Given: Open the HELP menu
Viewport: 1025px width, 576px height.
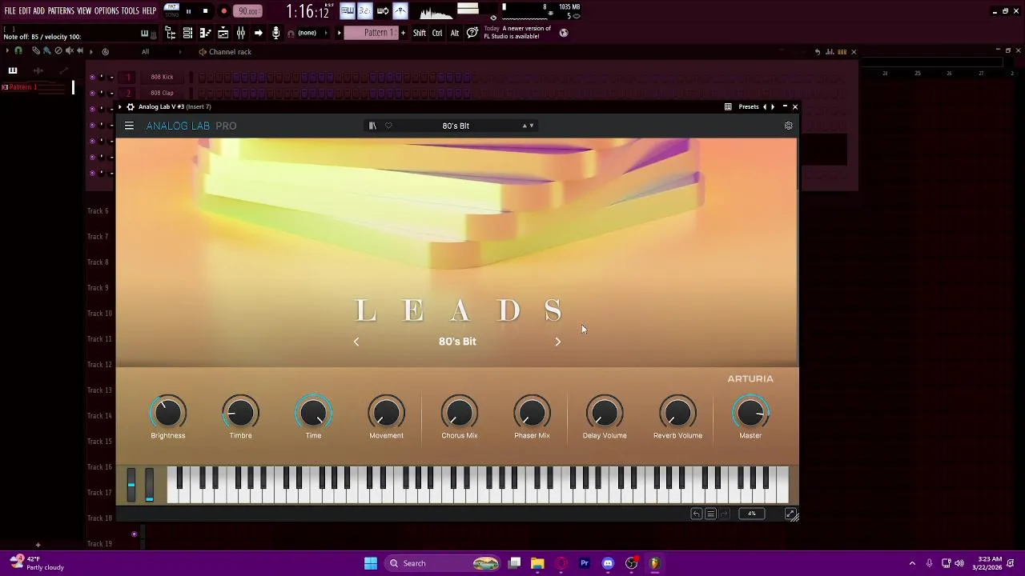Looking at the screenshot, I should [149, 11].
